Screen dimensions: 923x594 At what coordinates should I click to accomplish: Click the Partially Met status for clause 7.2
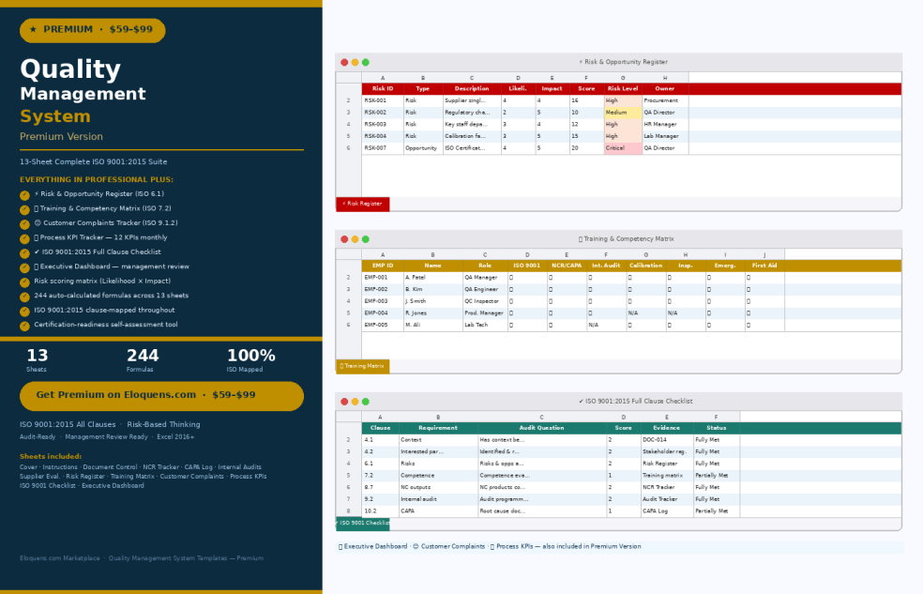[x=717, y=476]
